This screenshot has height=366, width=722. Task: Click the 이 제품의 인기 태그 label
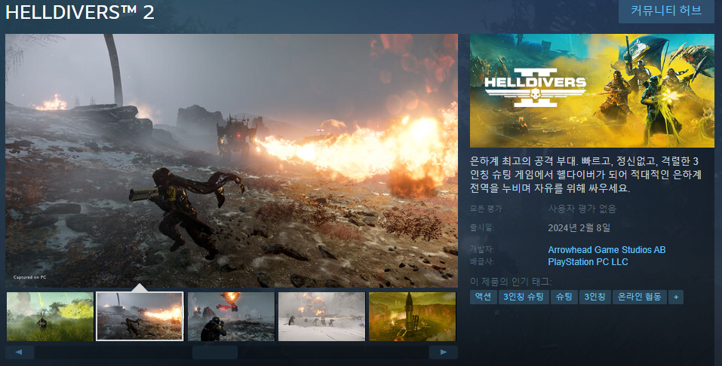[x=511, y=282]
